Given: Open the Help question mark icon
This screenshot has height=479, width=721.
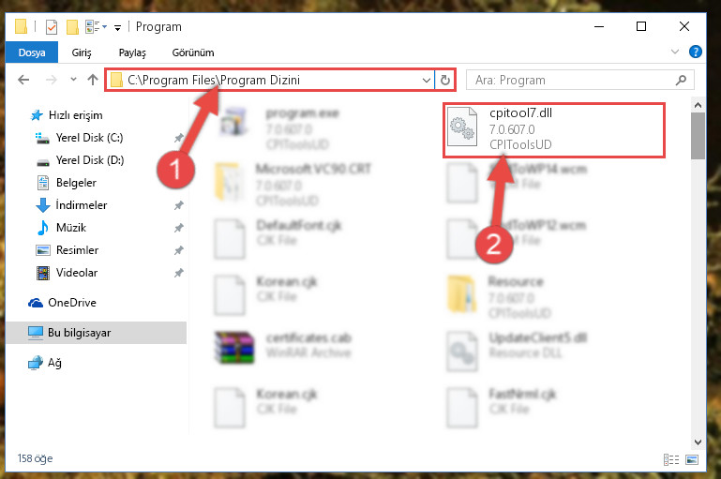Looking at the screenshot, I should click(696, 52).
